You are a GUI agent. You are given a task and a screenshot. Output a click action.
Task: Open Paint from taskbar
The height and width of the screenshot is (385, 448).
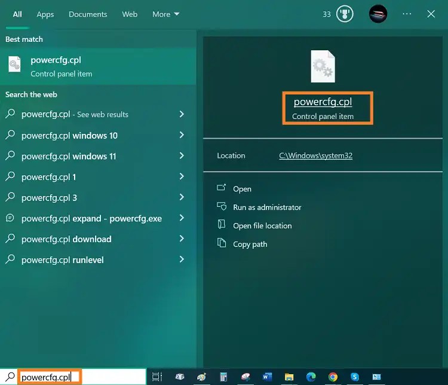pos(202,377)
